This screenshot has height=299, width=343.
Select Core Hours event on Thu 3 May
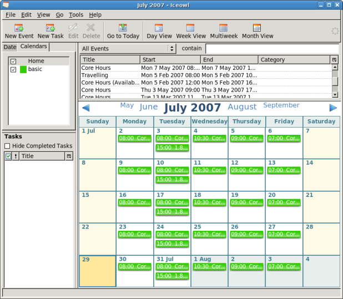206,90
